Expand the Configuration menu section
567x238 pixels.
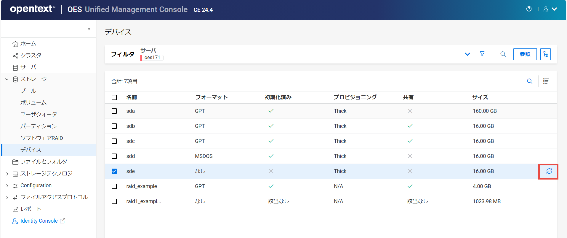(7, 185)
